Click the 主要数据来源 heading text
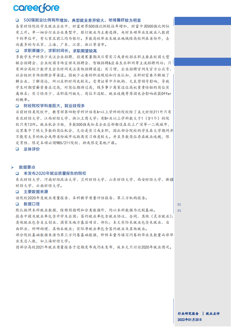The width and height of the screenshot is (231, 327). [36, 192]
